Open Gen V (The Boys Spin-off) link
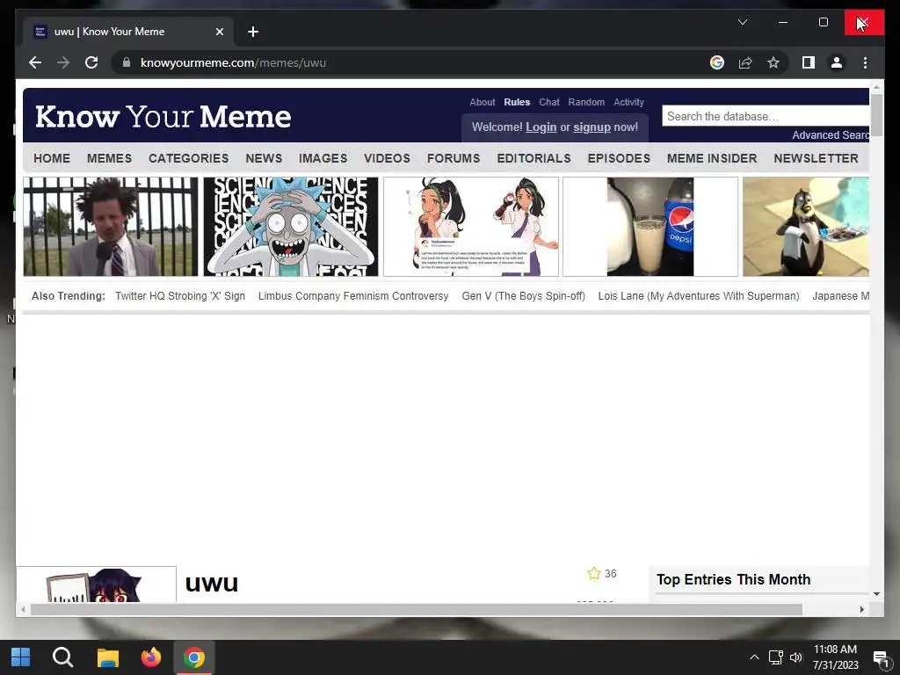The image size is (900, 675). (524, 296)
